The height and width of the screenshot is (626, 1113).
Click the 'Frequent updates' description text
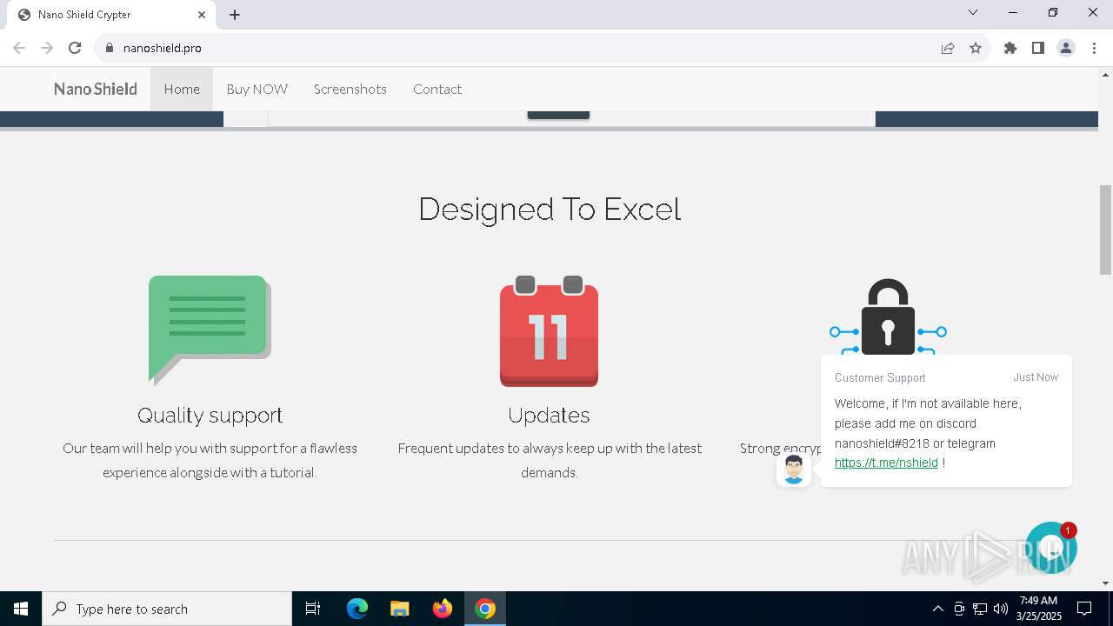coord(550,460)
